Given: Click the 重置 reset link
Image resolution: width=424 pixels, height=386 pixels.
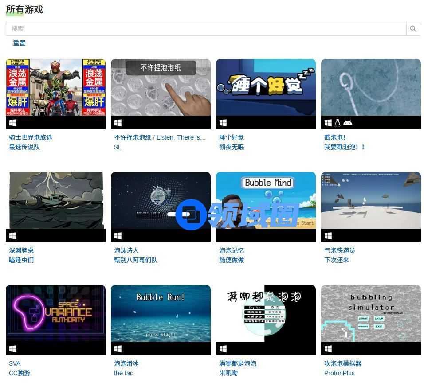Looking at the screenshot, I should point(19,43).
